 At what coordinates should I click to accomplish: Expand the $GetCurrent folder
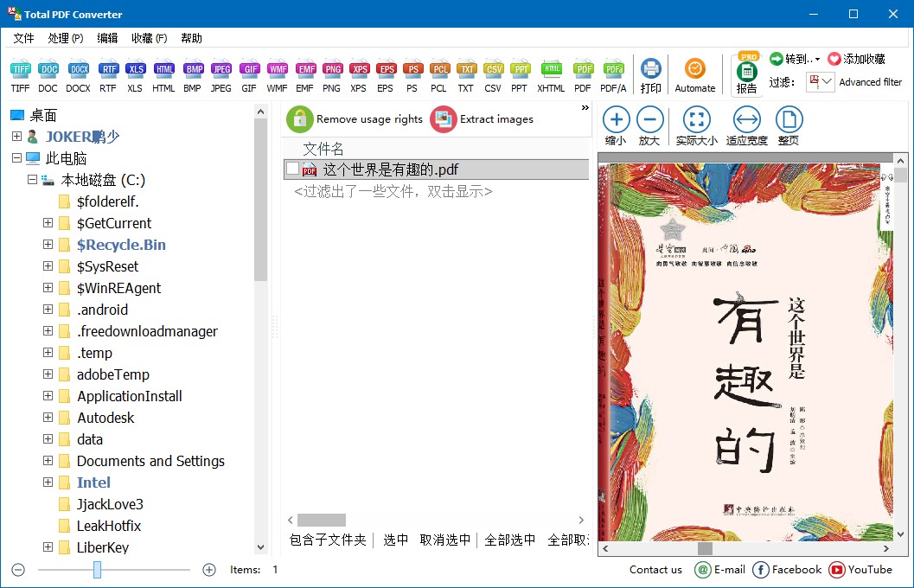click(48, 222)
